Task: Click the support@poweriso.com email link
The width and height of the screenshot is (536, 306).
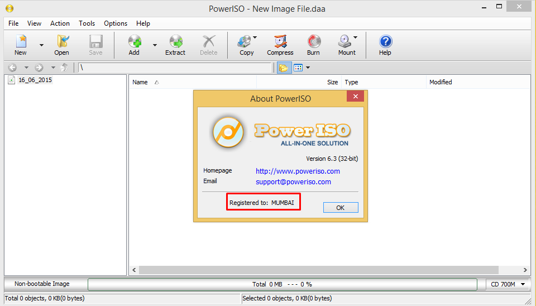Action: click(x=293, y=182)
